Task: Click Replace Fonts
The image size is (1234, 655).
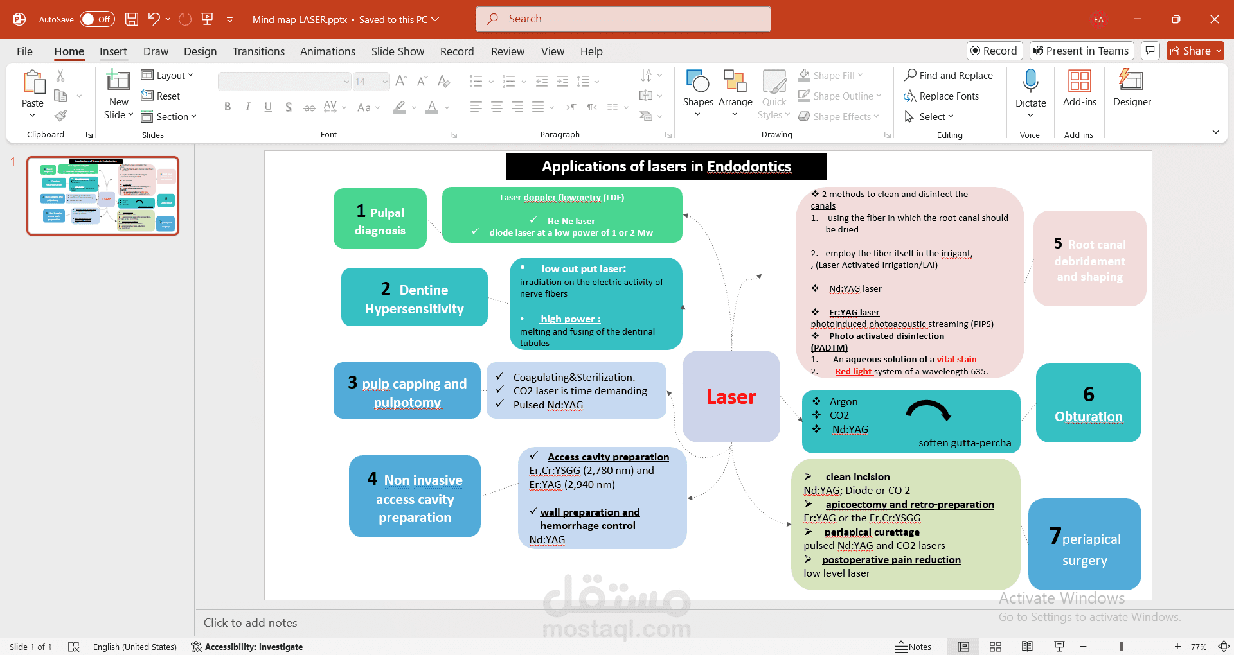Action: pos(941,96)
